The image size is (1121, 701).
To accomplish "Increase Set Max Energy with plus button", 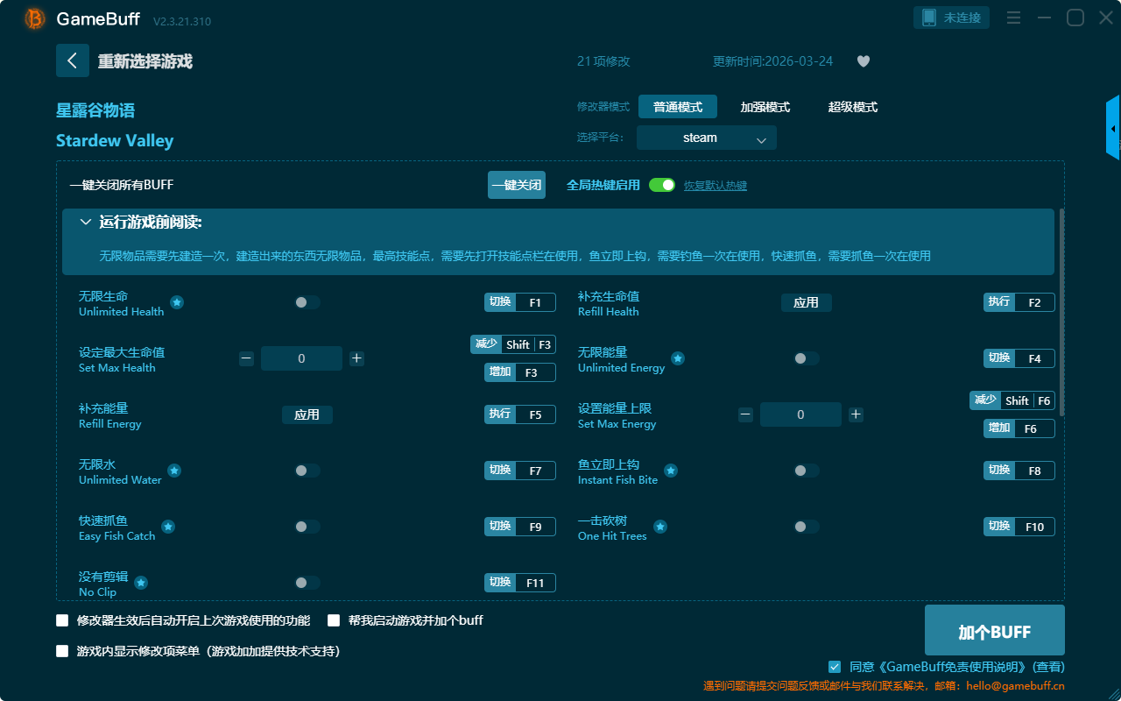I will (856, 414).
